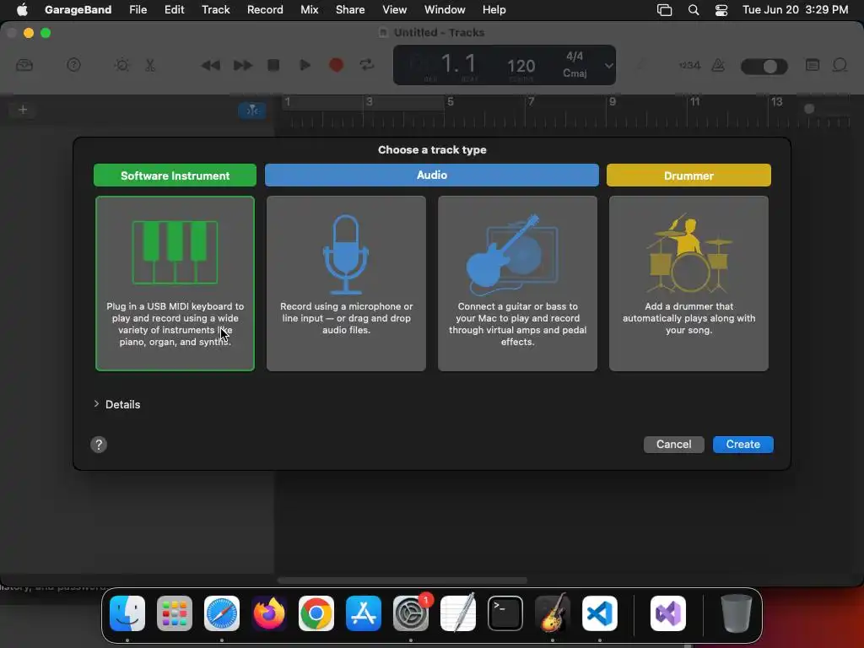
Task: Open App Store from the Dock
Action: coord(364,613)
